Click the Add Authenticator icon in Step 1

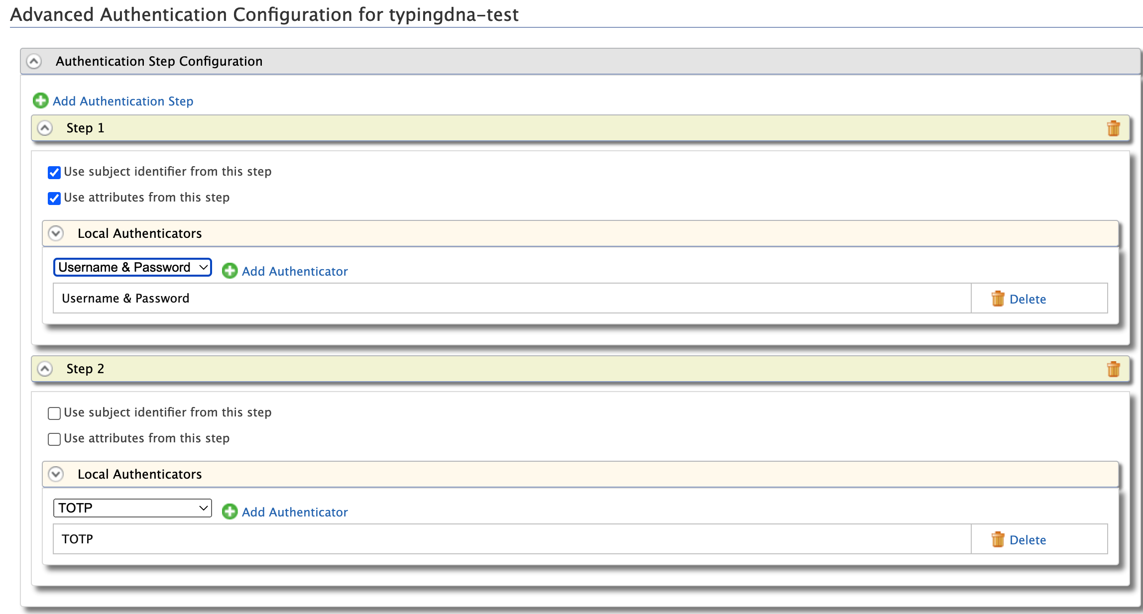point(230,271)
